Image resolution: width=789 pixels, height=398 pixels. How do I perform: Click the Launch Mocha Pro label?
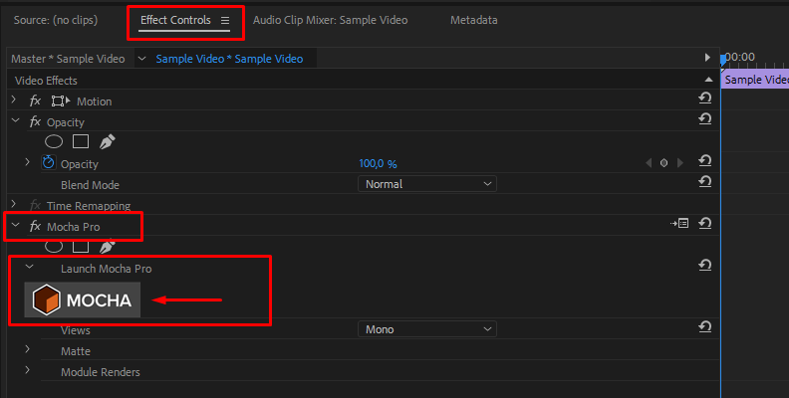(107, 269)
